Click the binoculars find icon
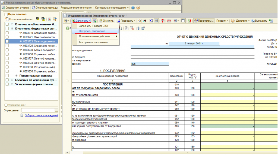Image resolution: width=278 pixels, height=155 pixels. click(x=145, y=21)
